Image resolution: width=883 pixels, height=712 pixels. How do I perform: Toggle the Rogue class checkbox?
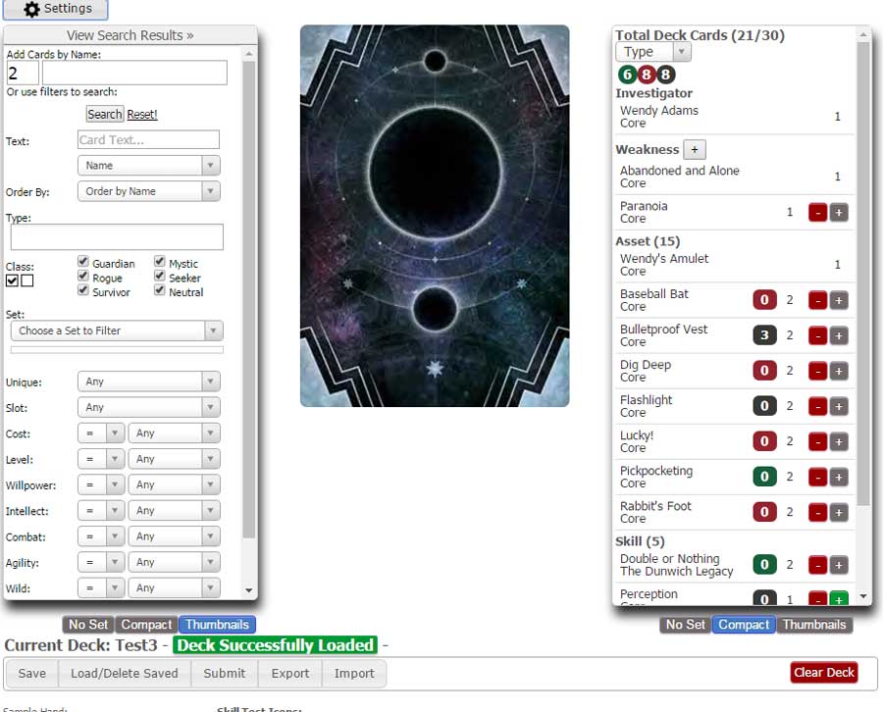[x=83, y=276]
